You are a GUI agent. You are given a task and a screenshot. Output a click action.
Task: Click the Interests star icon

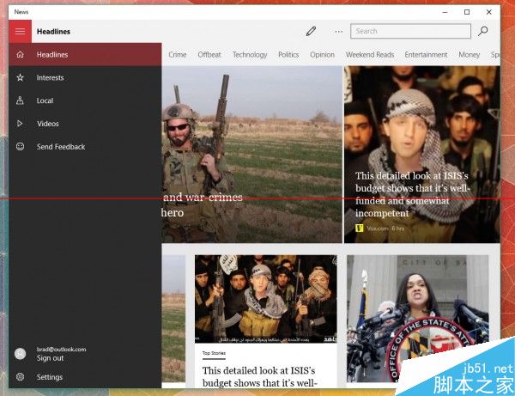click(x=20, y=77)
